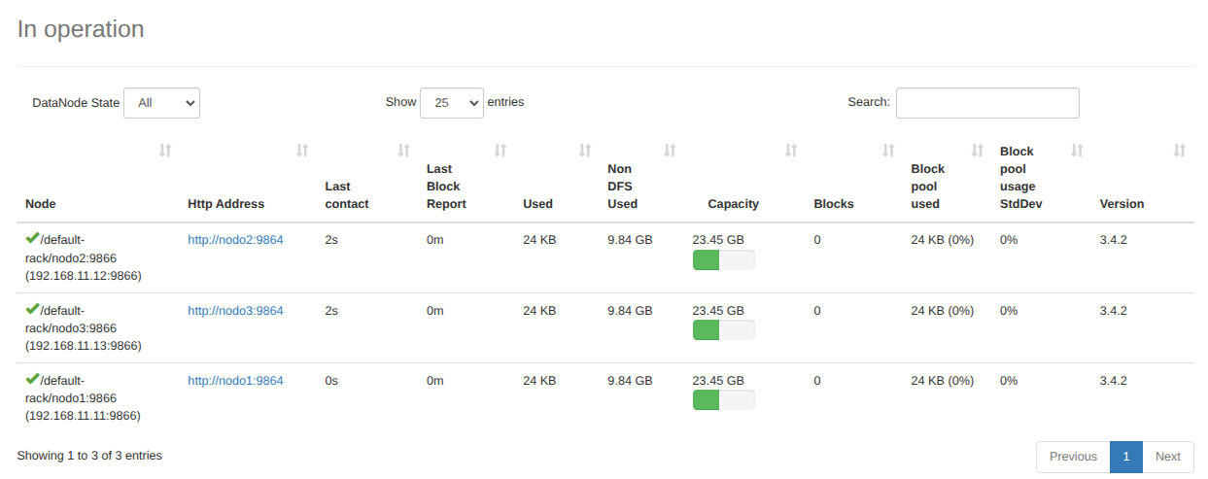Sort by Blocks column icon
The width and height of the screenshot is (1208, 479).
coord(888,151)
